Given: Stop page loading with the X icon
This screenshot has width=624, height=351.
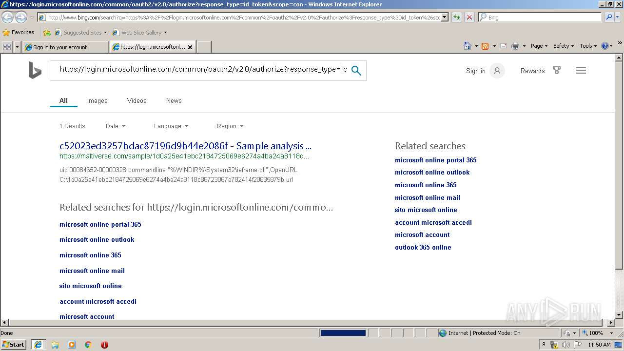Looking at the screenshot, I should click(x=469, y=17).
